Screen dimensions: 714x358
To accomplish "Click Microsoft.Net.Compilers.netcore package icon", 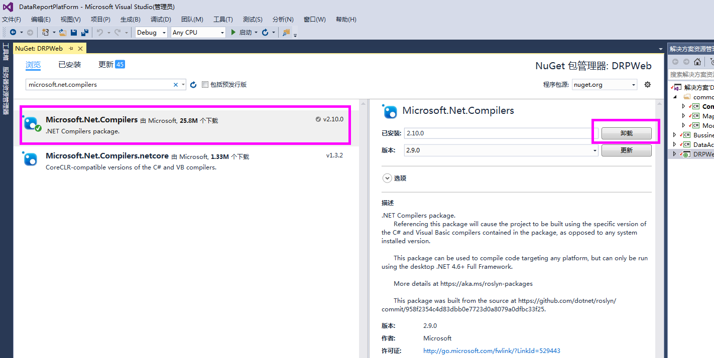I will [x=30, y=159].
